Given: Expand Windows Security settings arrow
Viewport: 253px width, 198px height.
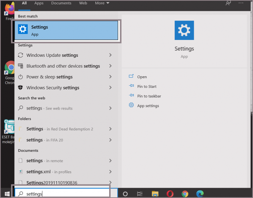Looking at the screenshot, I should tap(110, 87).
